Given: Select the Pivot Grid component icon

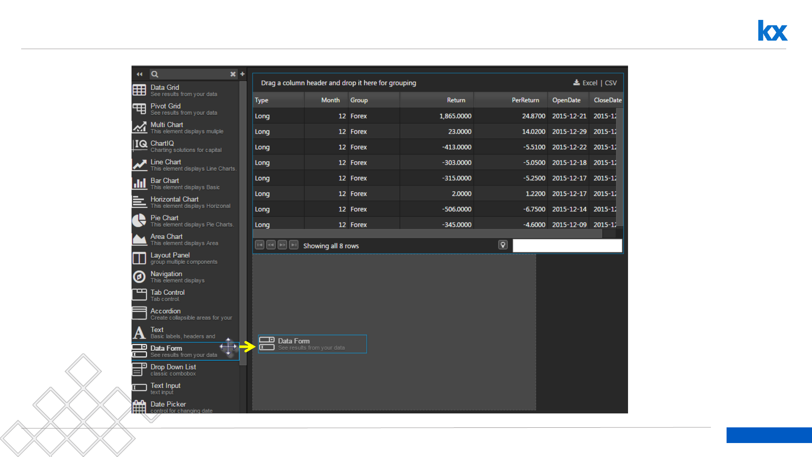Looking at the screenshot, I should 139,109.
